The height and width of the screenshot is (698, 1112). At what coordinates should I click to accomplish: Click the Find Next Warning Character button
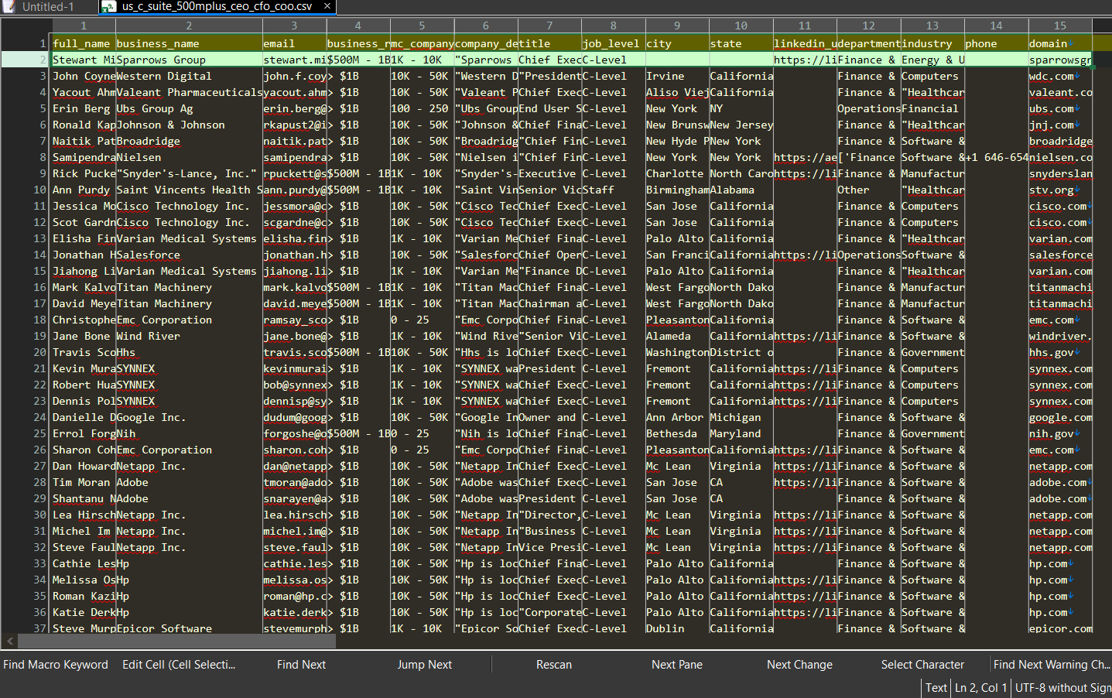(1051, 665)
